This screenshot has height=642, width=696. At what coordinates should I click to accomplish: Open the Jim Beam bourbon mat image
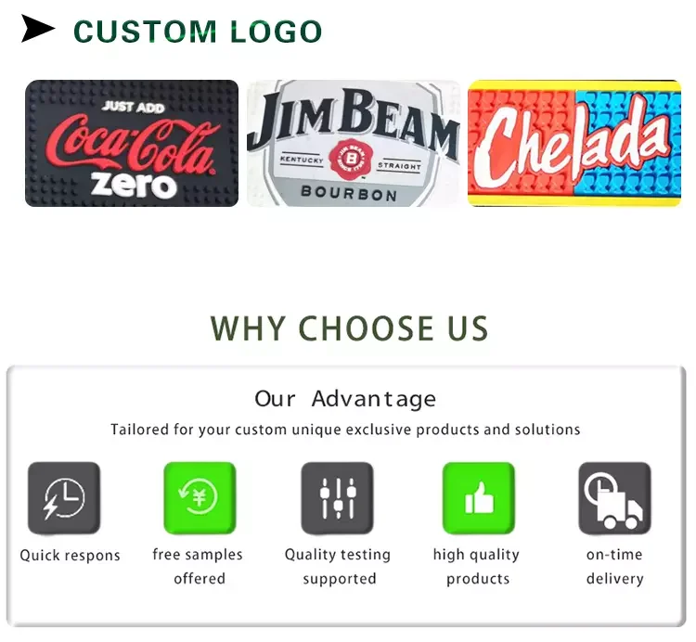354,143
